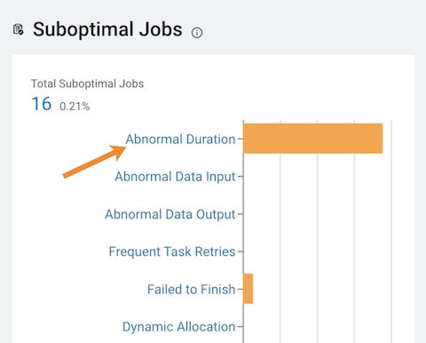Click the blue total count 16

[42, 104]
